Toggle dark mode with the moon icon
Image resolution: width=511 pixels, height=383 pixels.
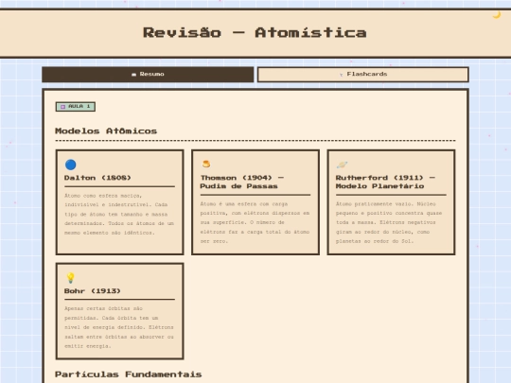pyautogui.click(x=497, y=15)
